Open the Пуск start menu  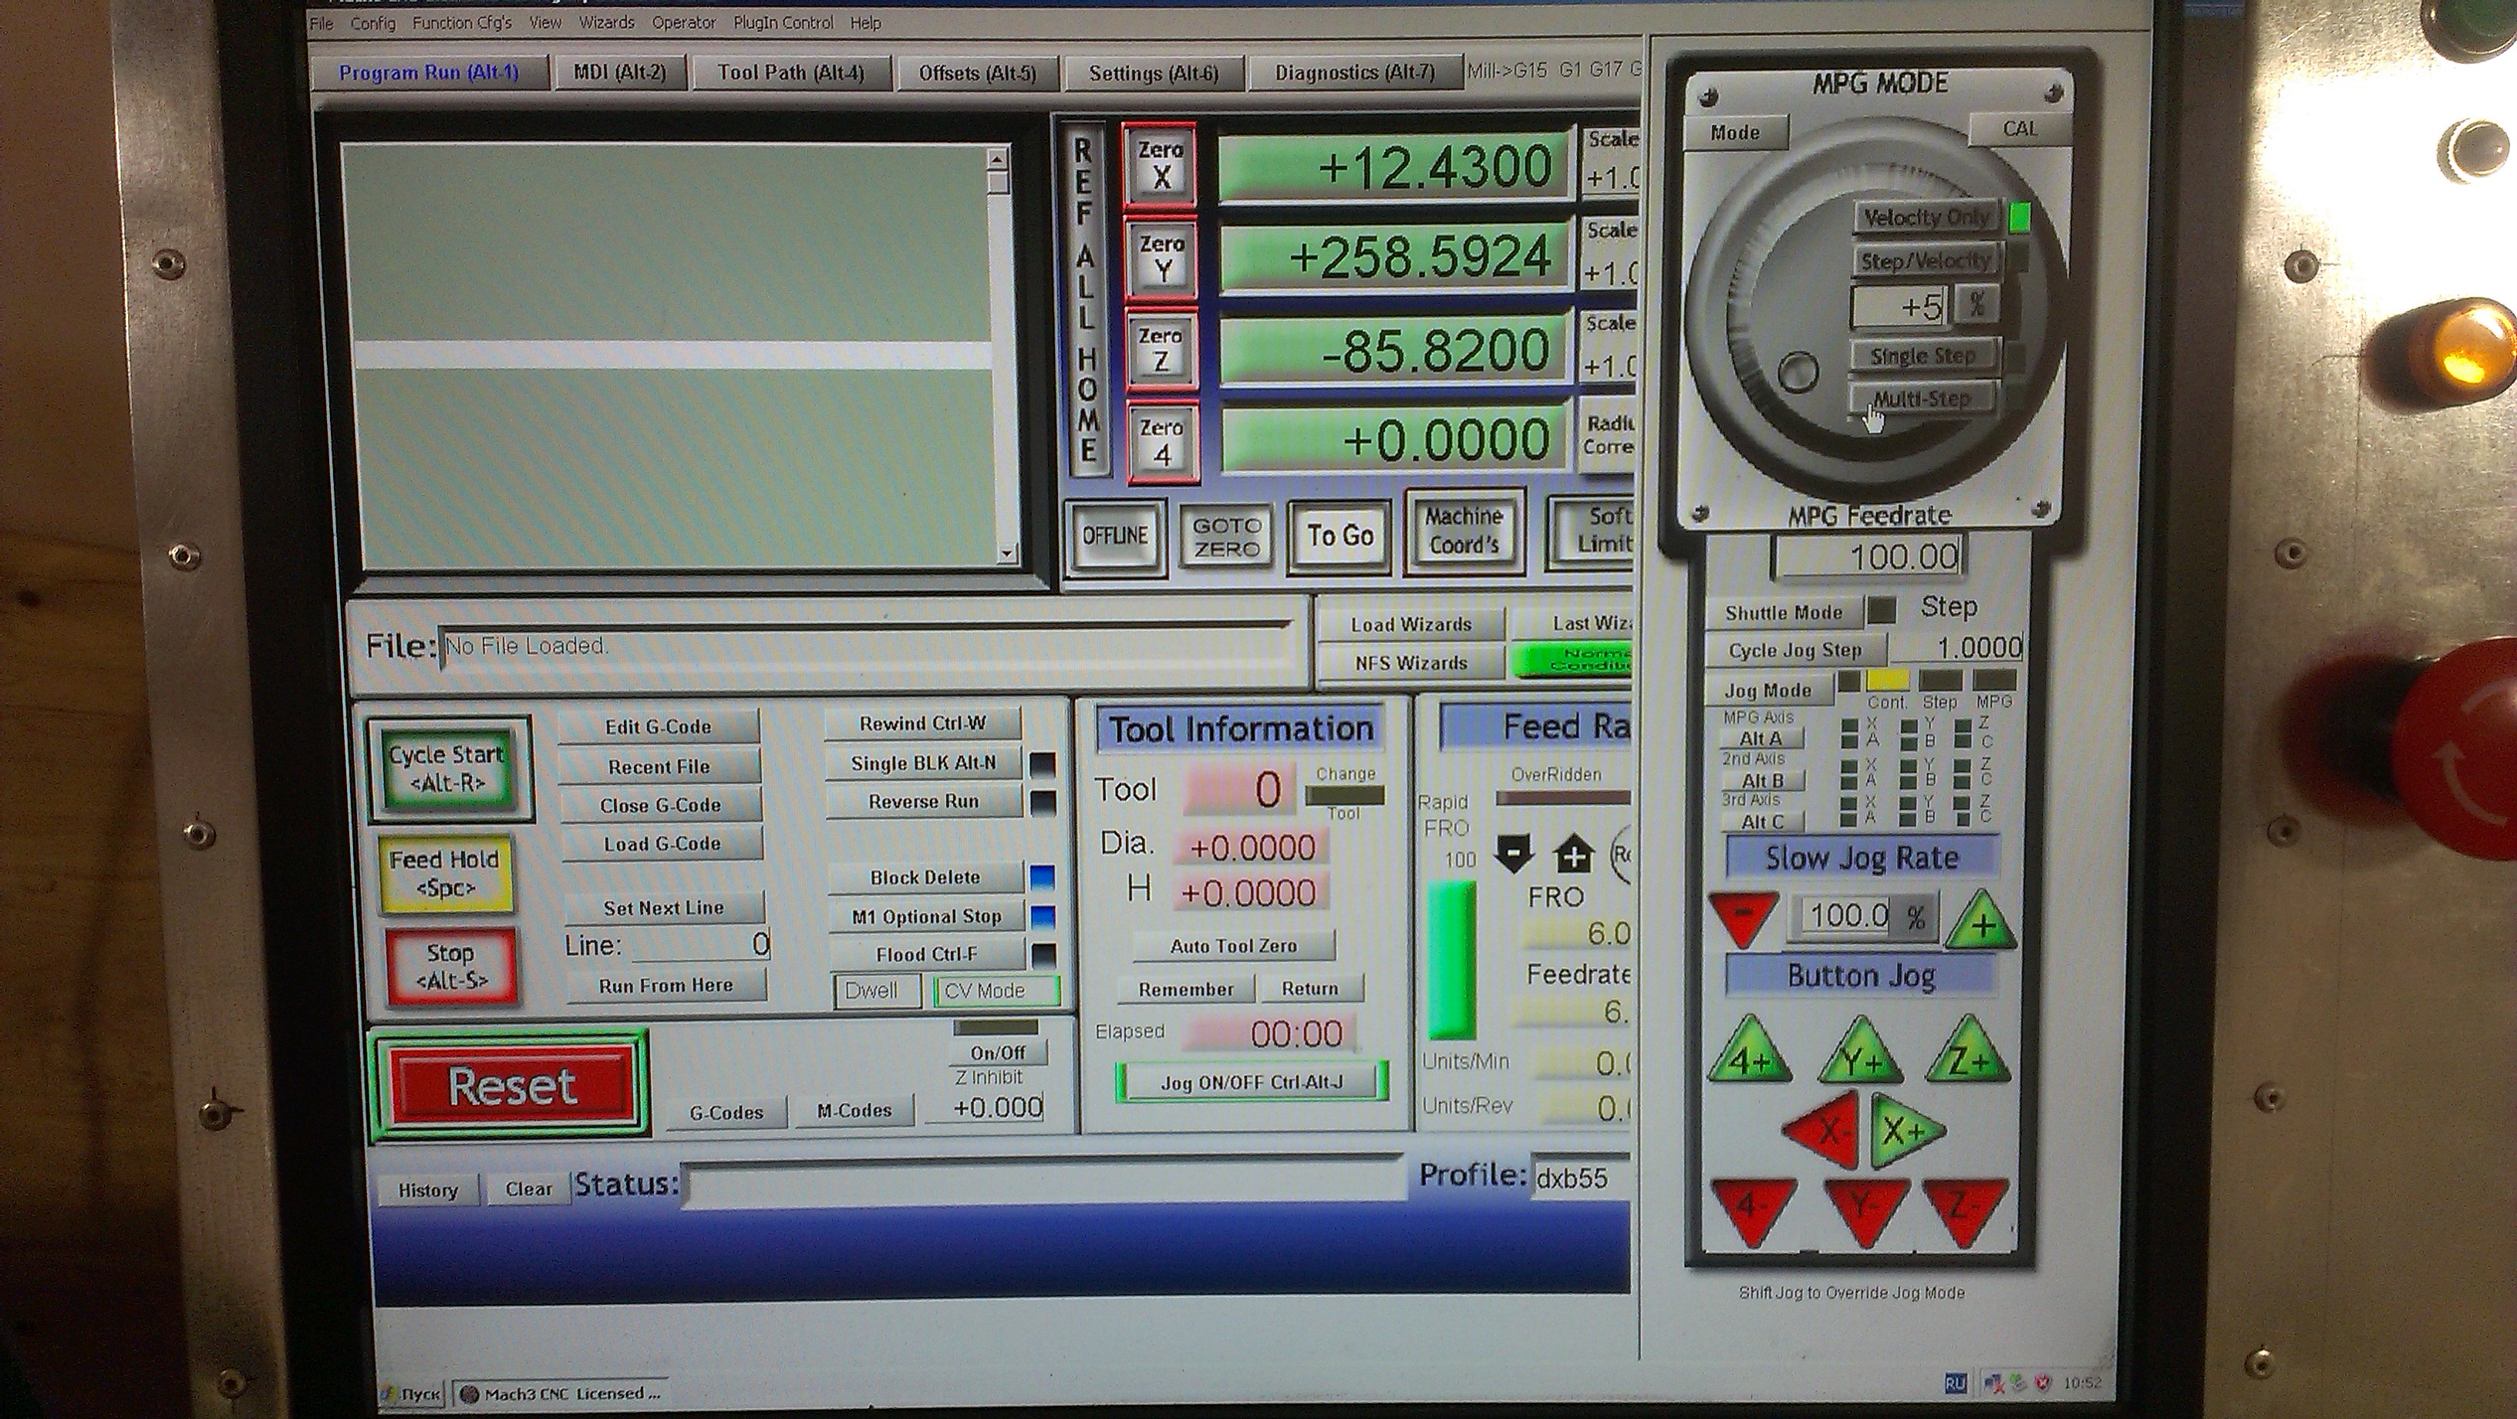coord(413,1394)
